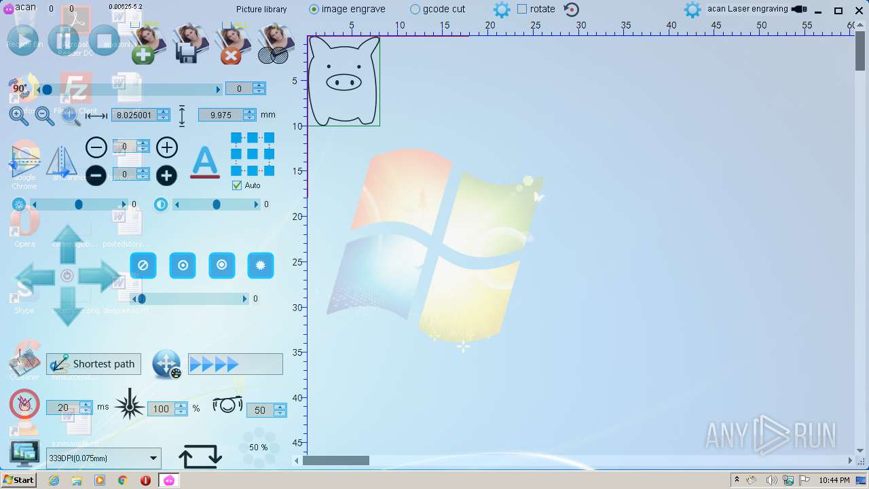
Task: Open the gear settings next to rotate
Action: [502, 10]
